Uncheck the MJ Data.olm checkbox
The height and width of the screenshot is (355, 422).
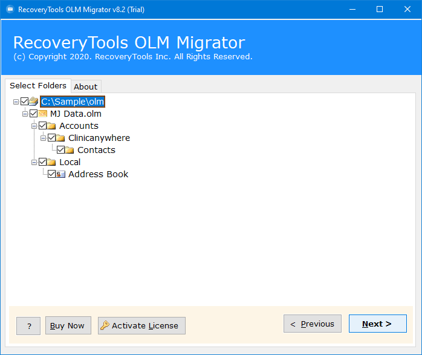click(34, 114)
